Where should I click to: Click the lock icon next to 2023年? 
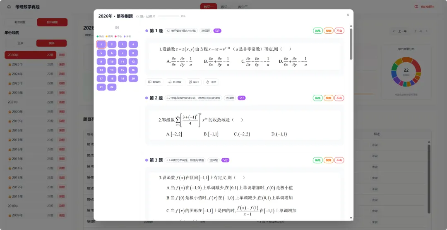[10, 83]
